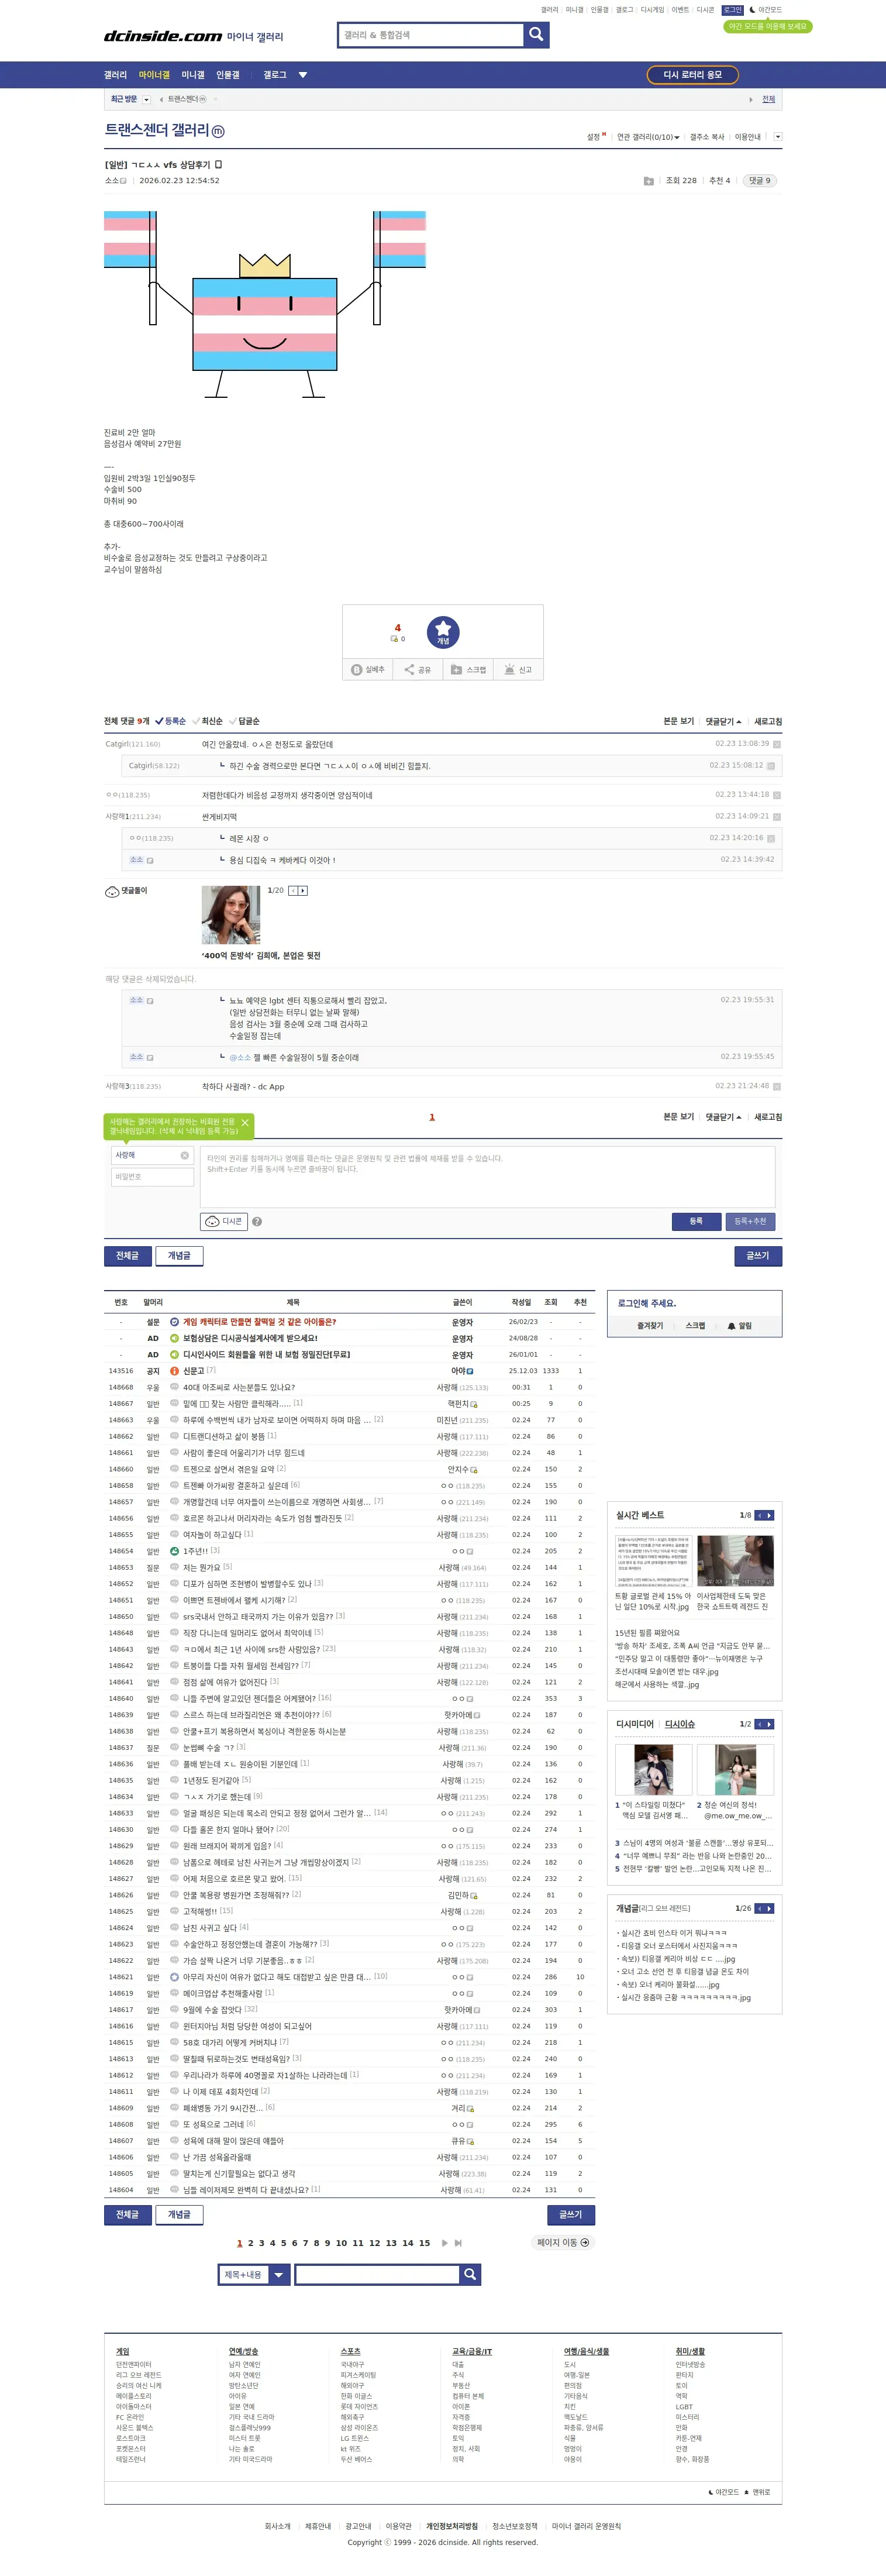The image size is (886, 2576).
Task: Open the 페이지 이동 control
Action: (x=563, y=2243)
